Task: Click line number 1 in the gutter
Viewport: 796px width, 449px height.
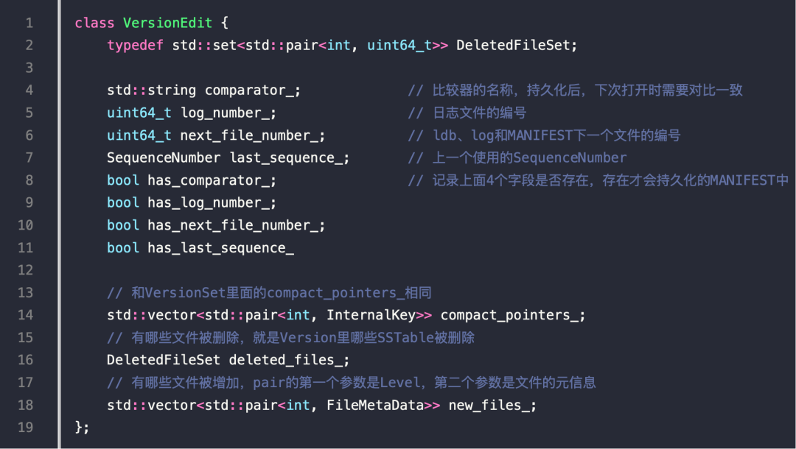Action: pos(29,23)
